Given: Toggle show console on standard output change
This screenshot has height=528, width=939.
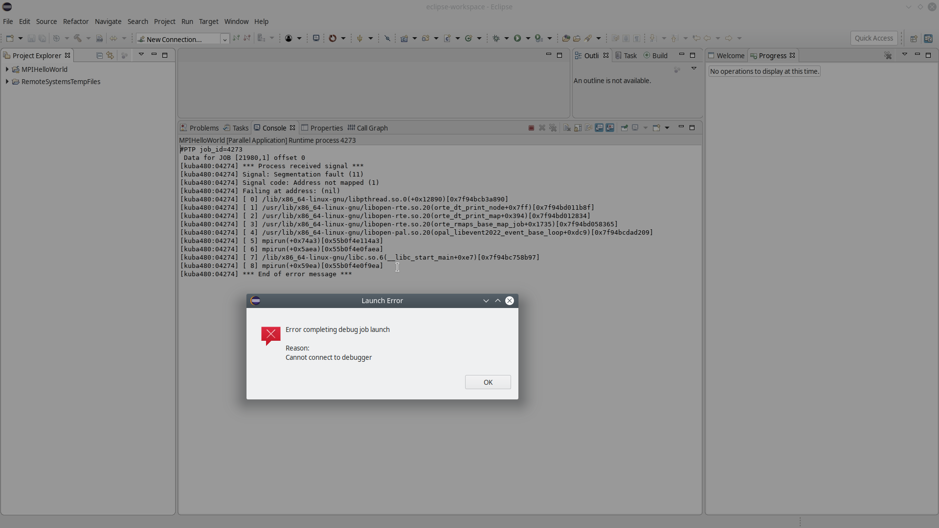Looking at the screenshot, I should pos(599,128).
